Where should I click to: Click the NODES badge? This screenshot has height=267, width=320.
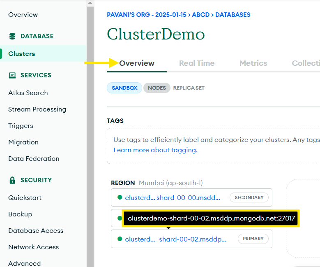click(157, 88)
